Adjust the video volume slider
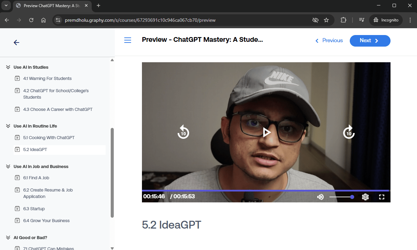The height and width of the screenshot is (250, 417). [x=341, y=197]
